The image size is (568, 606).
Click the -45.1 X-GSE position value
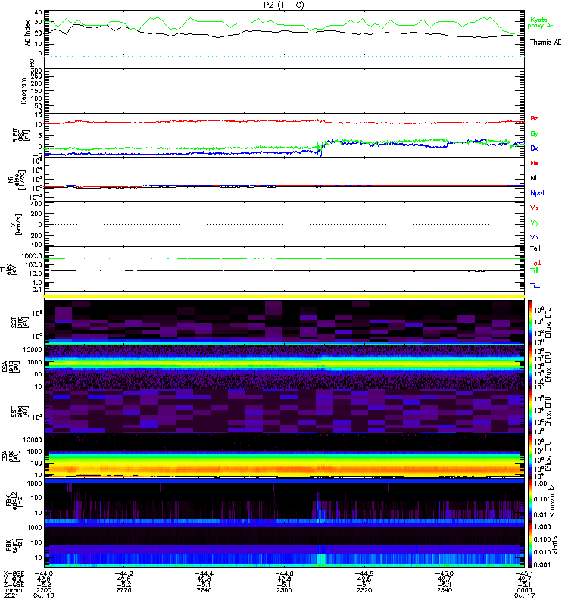pyautogui.click(x=524, y=573)
